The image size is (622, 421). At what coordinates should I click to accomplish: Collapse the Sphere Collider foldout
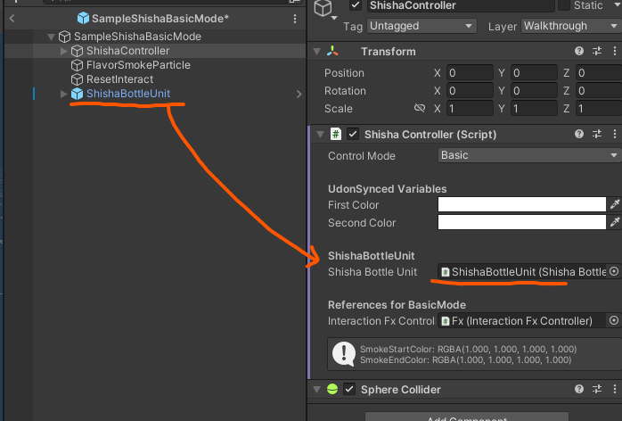[x=316, y=389]
